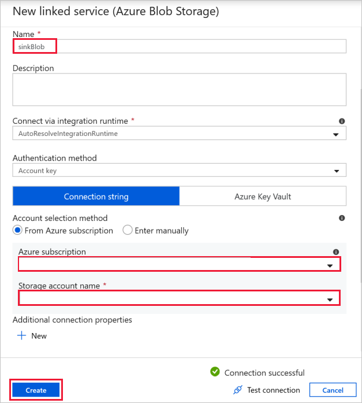Switch to the Connection string tab
362x403 pixels.
point(96,197)
